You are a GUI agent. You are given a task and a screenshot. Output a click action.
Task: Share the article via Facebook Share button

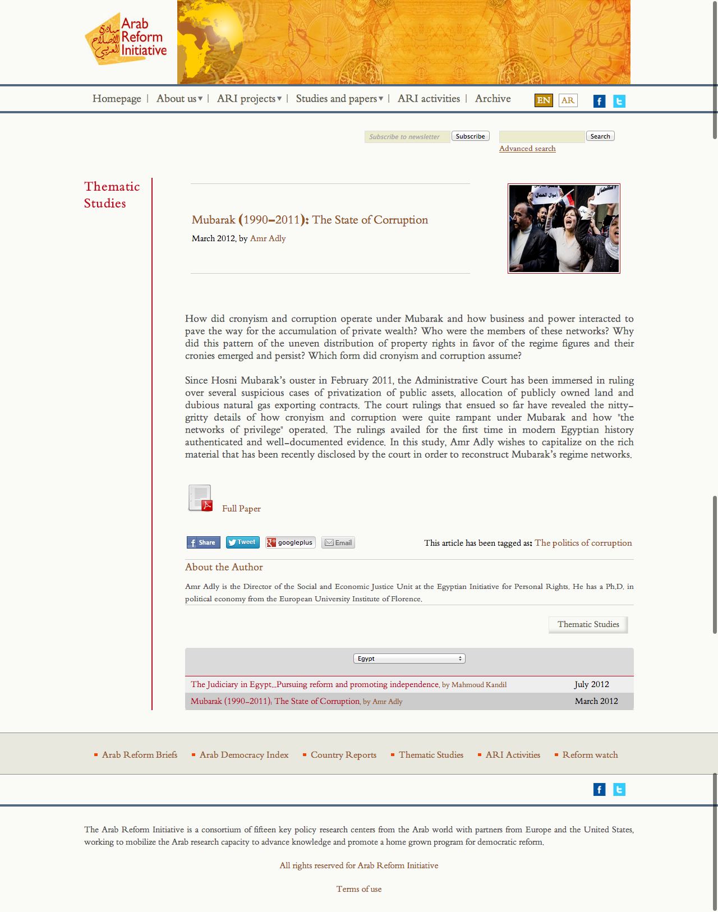203,542
